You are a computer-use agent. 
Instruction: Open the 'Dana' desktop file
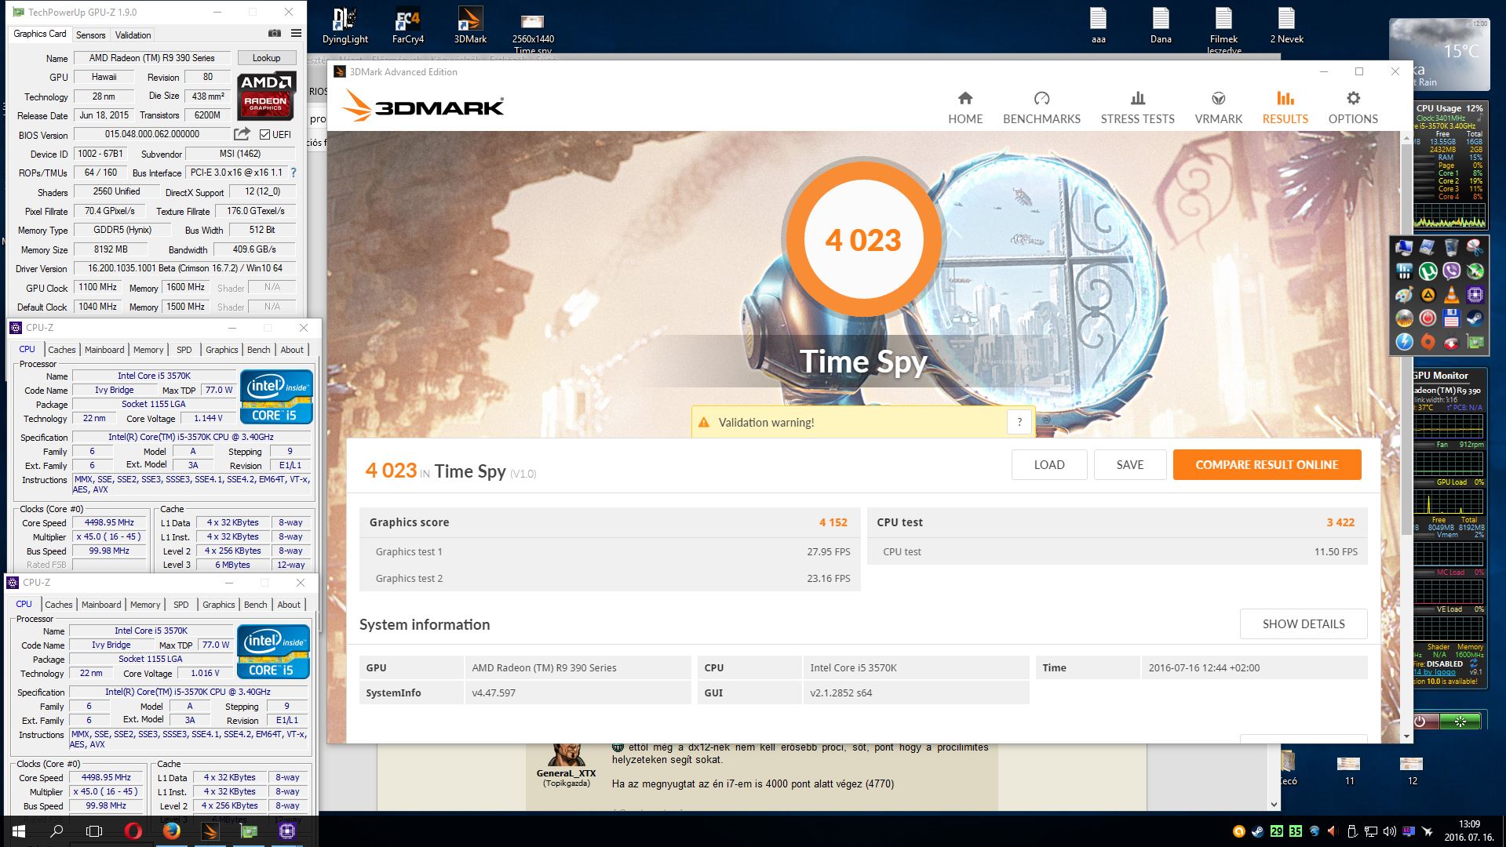click(1161, 26)
